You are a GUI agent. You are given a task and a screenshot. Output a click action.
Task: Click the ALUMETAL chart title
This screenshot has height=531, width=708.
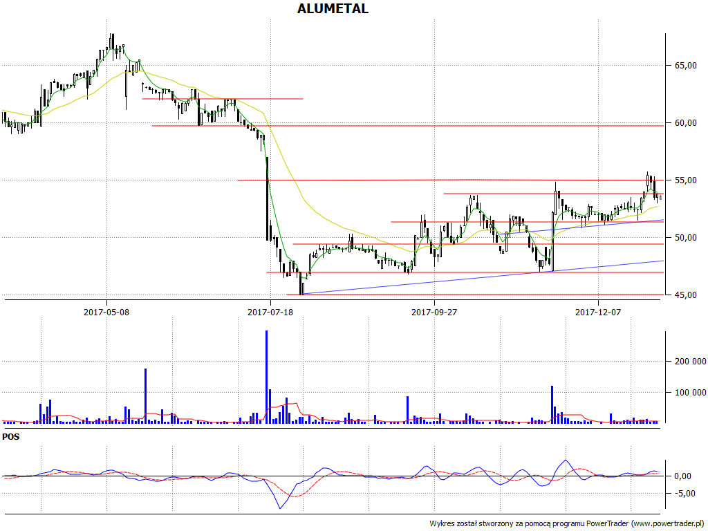pos(333,8)
